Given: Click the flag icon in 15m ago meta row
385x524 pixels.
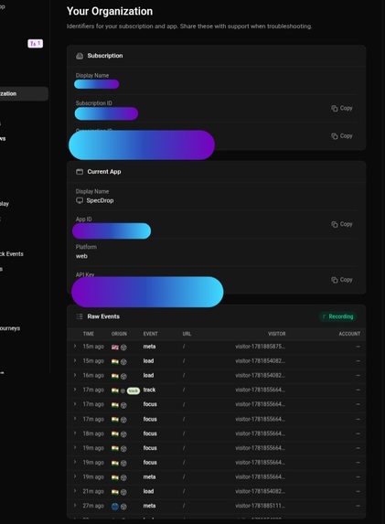Looking at the screenshot, I should click(115, 348).
